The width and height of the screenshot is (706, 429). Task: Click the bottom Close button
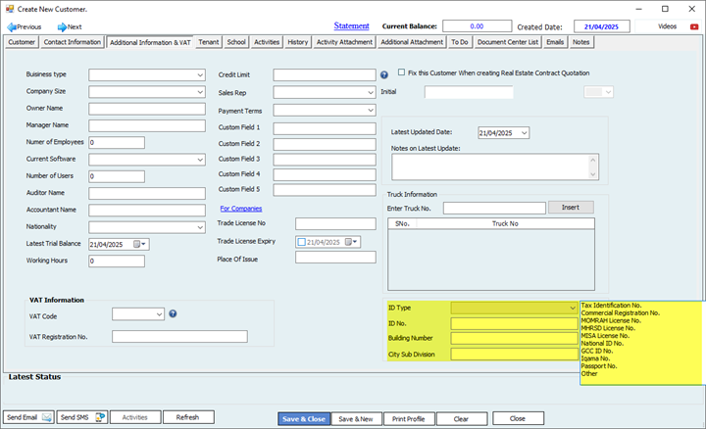(x=518, y=418)
